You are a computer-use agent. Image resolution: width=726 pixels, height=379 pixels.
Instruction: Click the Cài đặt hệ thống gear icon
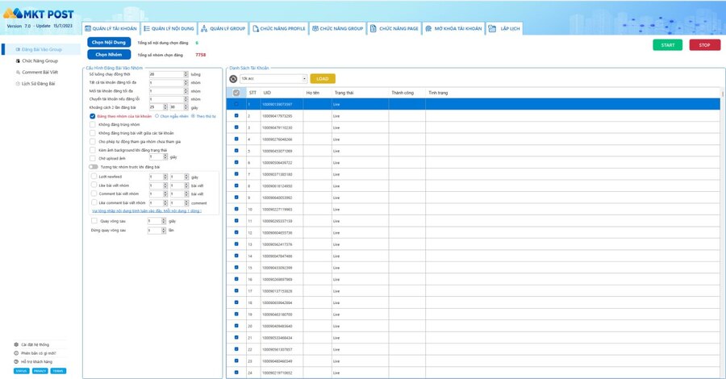coord(16,345)
